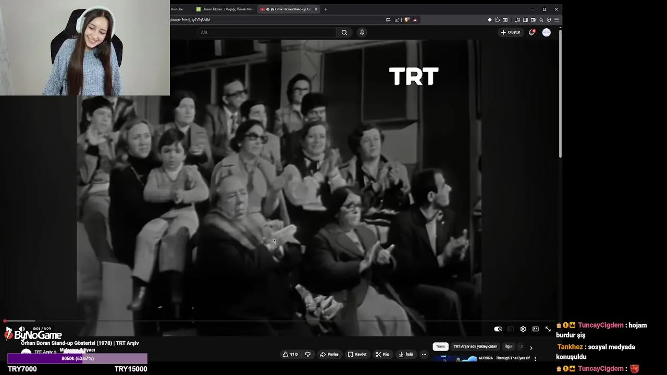The width and height of the screenshot is (667, 375).
Task: Click the İndir download button
Action: (405, 354)
